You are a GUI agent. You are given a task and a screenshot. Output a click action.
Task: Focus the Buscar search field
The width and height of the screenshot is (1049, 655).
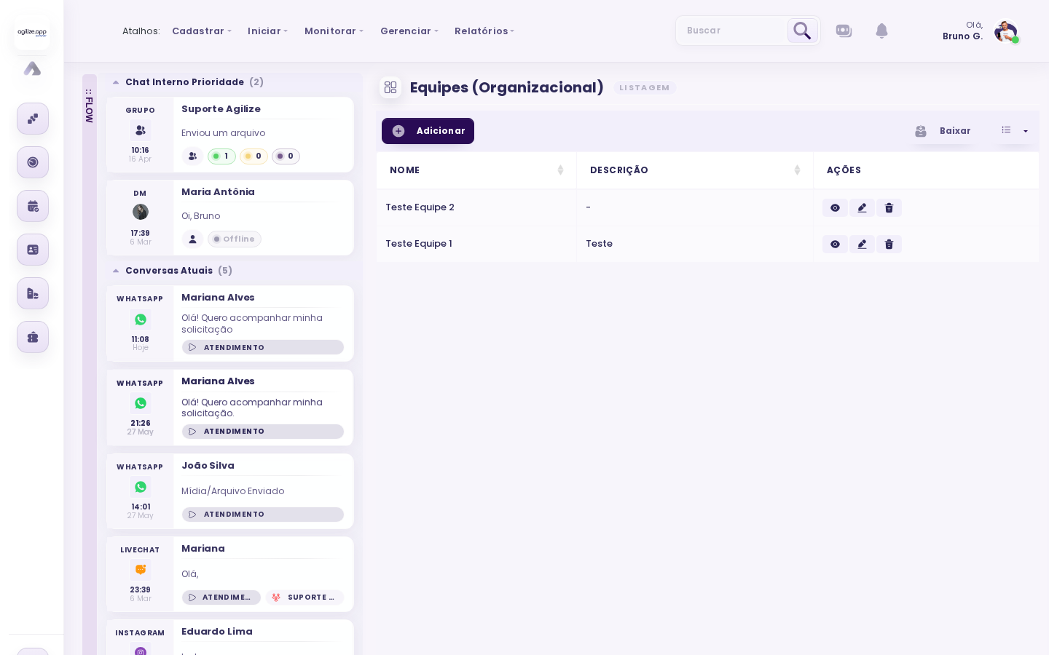pyautogui.click(x=731, y=31)
